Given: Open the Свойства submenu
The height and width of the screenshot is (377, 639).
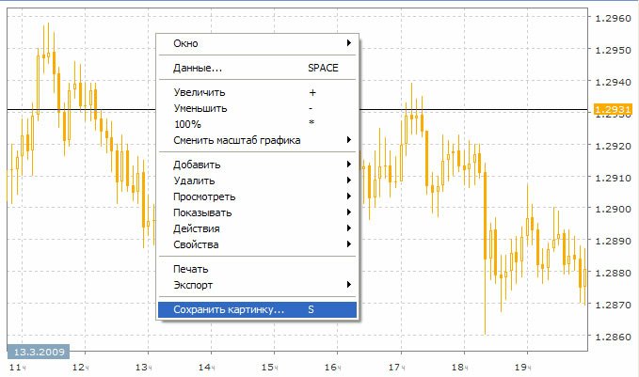Looking at the screenshot, I should (x=196, y=245).
